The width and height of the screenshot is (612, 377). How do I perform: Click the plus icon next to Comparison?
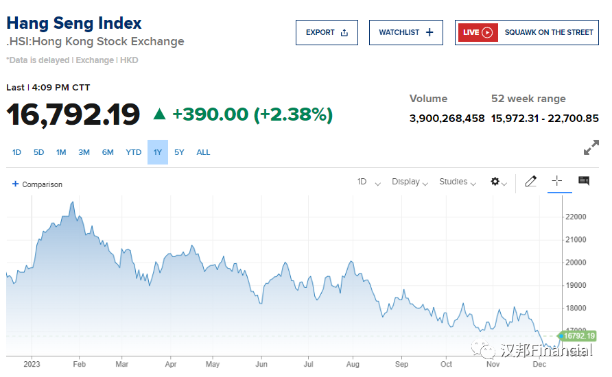[x=16, y=184]
